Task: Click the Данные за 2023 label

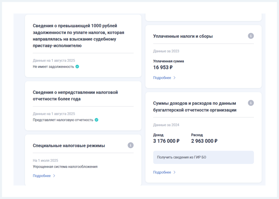Action: [166, 51]
